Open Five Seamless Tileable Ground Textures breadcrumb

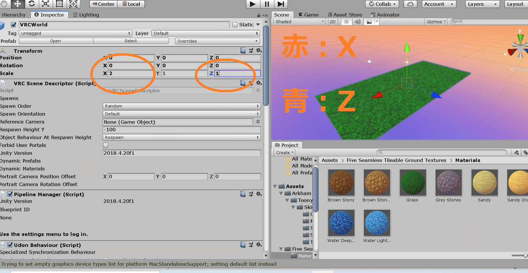tap(396, 160)
